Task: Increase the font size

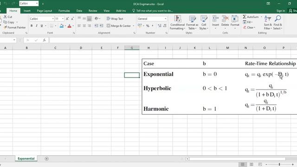Action: 67,19
